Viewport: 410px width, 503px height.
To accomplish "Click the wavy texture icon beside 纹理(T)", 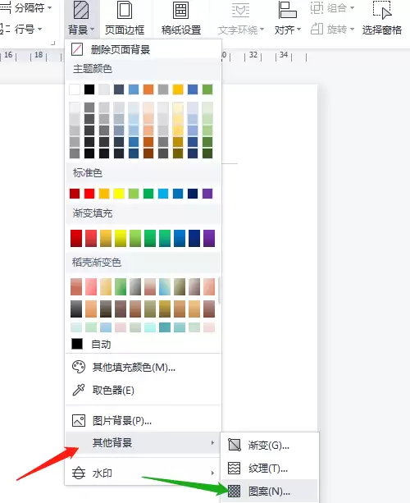I will 234,468.
